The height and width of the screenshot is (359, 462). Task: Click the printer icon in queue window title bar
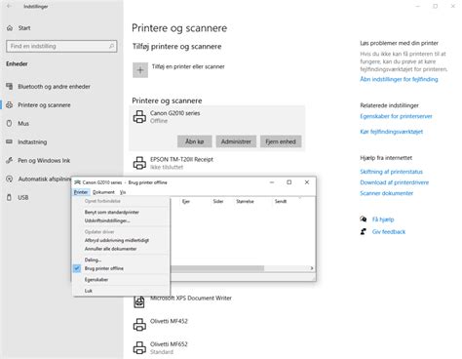[x=77, y=182]
